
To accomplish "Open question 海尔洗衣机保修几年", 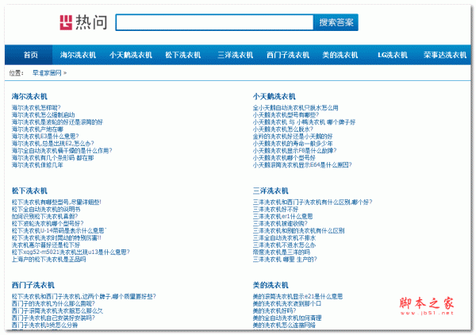I will tap(37, 165).
